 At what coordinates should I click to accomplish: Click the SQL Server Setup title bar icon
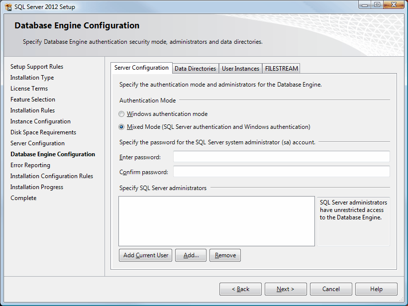coord(8,7)
